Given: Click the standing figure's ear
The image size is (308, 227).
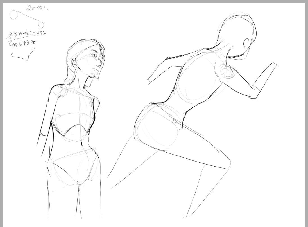Looking at the screenshot, I should (75, 62).
